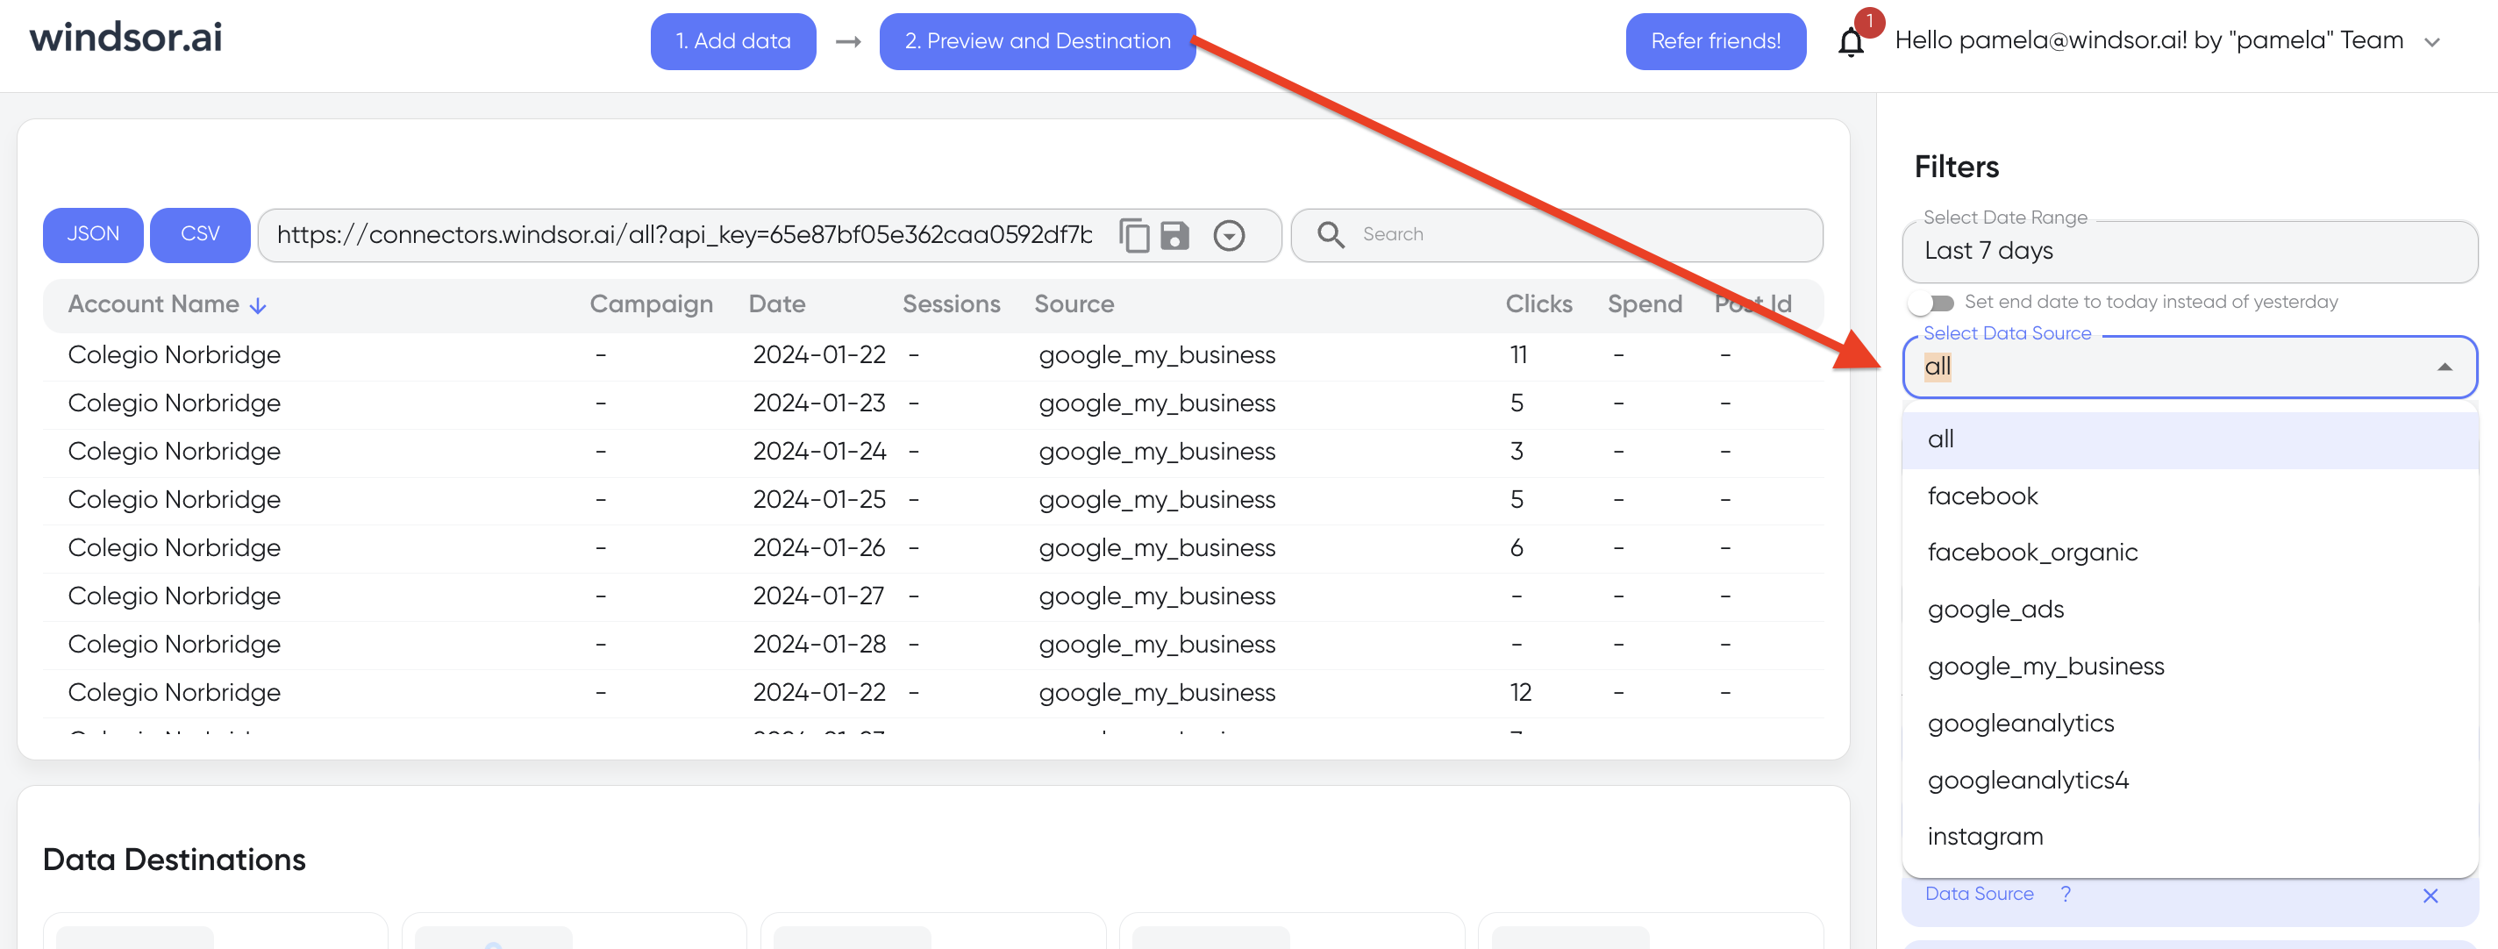
Task: Open the notification bell
Action: pos(1852,42)
